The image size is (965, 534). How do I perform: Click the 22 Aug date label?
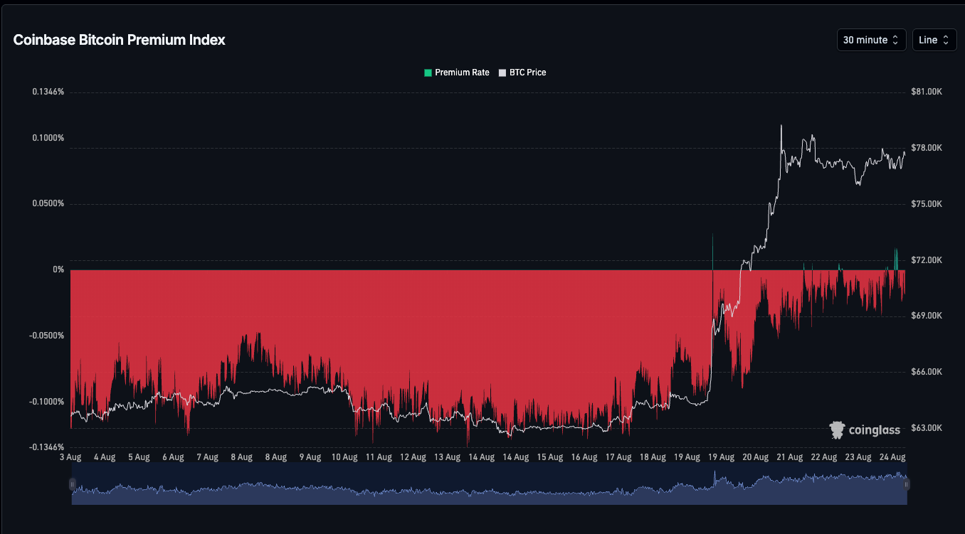(824, 457)
